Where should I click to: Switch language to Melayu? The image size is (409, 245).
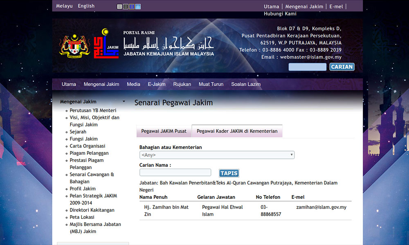(x=64, y=6)
